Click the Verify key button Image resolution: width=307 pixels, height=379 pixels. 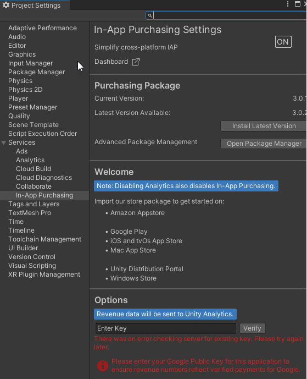point(253,328)
